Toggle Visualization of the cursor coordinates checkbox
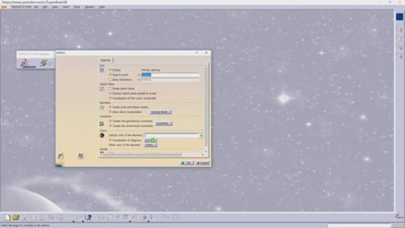The image size is (405, 228). [110, 98]
